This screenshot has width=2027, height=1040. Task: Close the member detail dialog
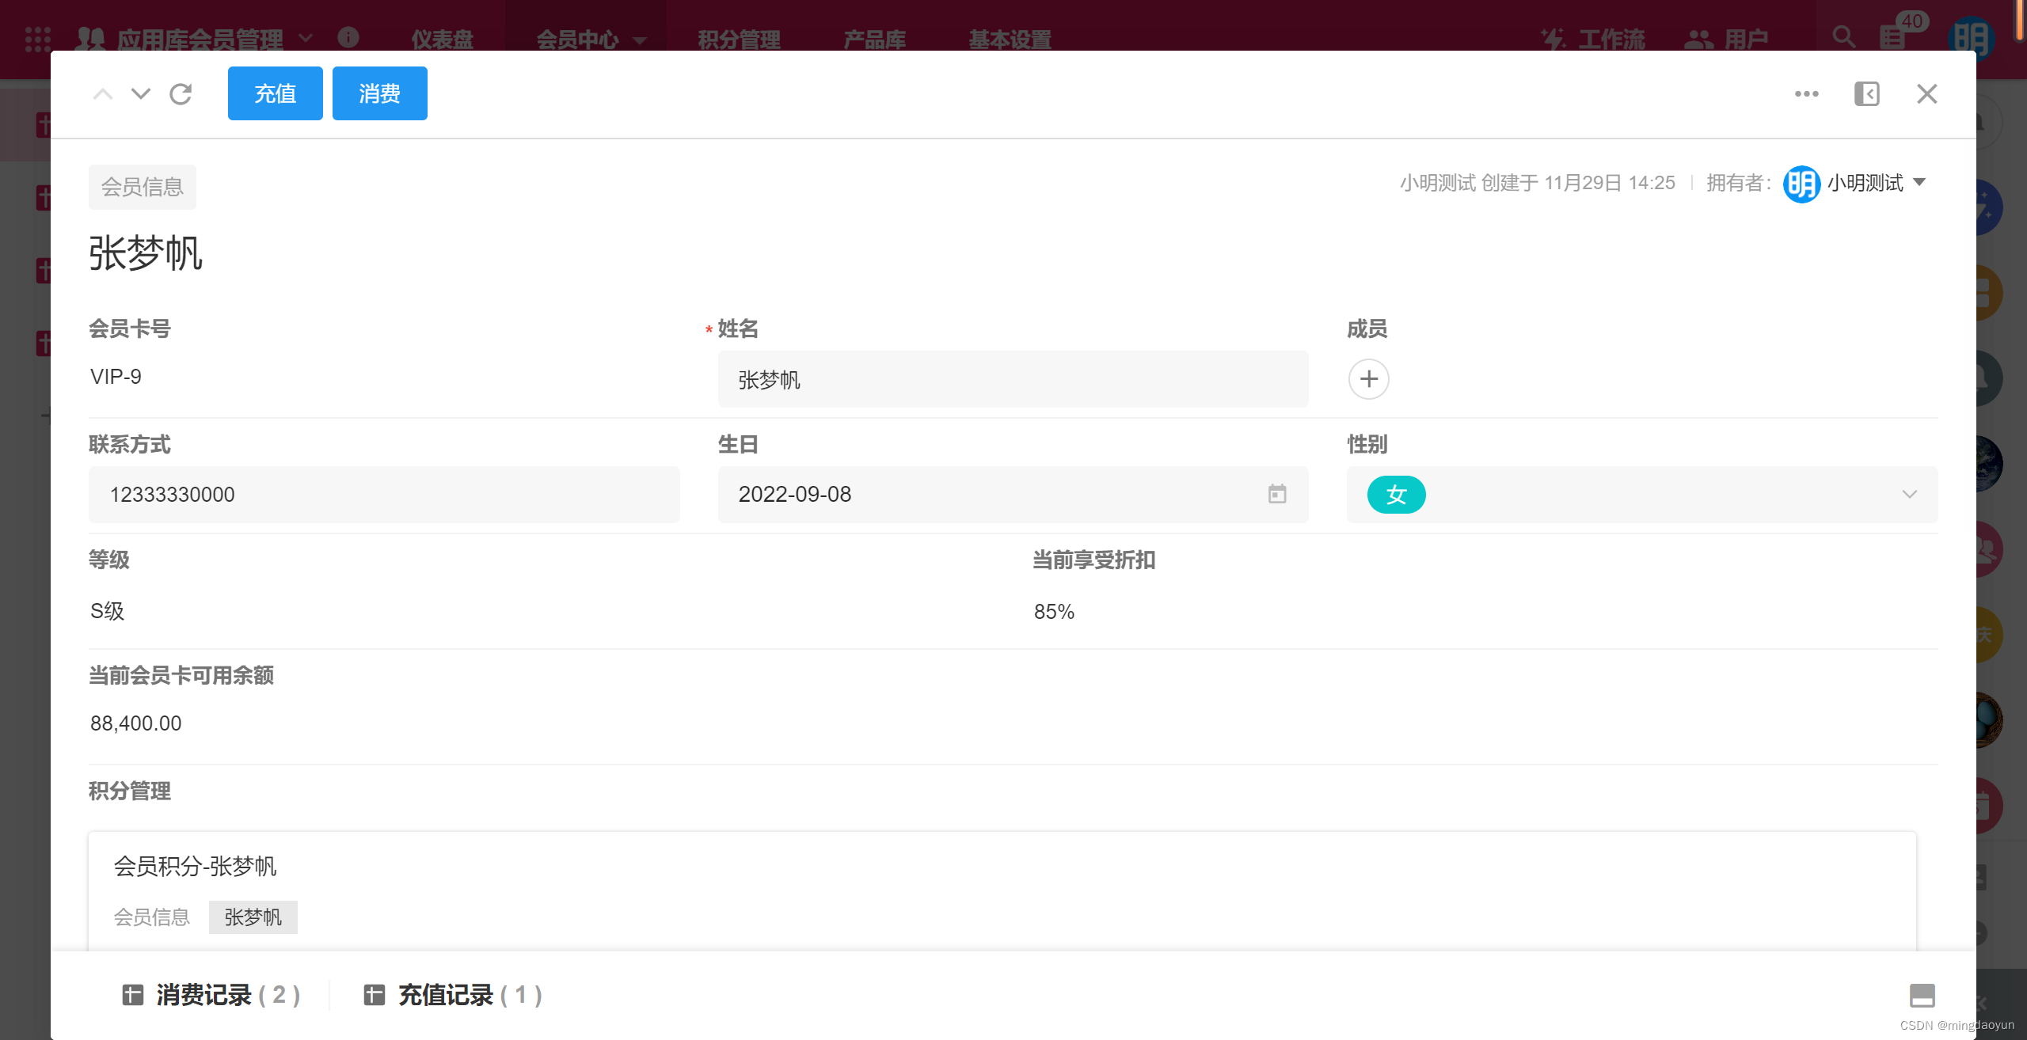pos(1927,94)
